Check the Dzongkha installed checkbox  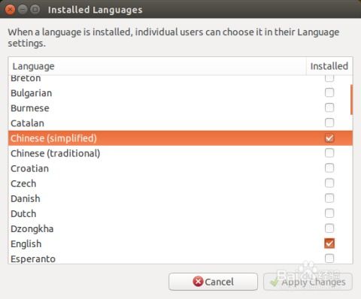pos(329,228)
